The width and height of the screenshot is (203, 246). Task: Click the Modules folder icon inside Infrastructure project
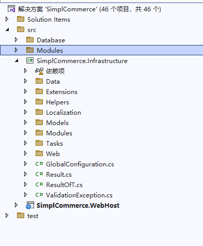(39, 133)
